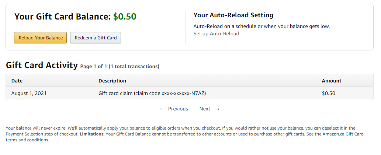Click the bold Limitations text in the footer

coord(92,134)
